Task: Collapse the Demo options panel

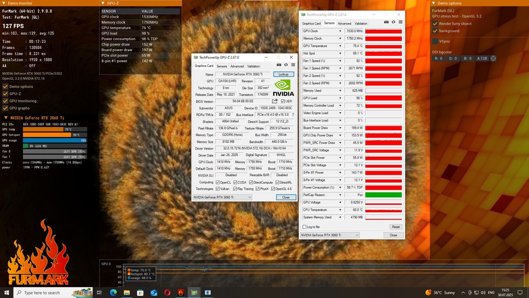Action: tap(433, 3)
